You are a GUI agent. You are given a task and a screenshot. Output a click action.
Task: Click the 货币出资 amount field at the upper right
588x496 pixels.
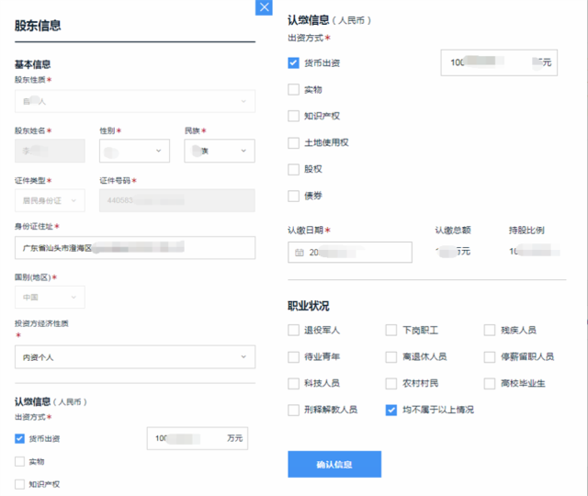[499, 62]
